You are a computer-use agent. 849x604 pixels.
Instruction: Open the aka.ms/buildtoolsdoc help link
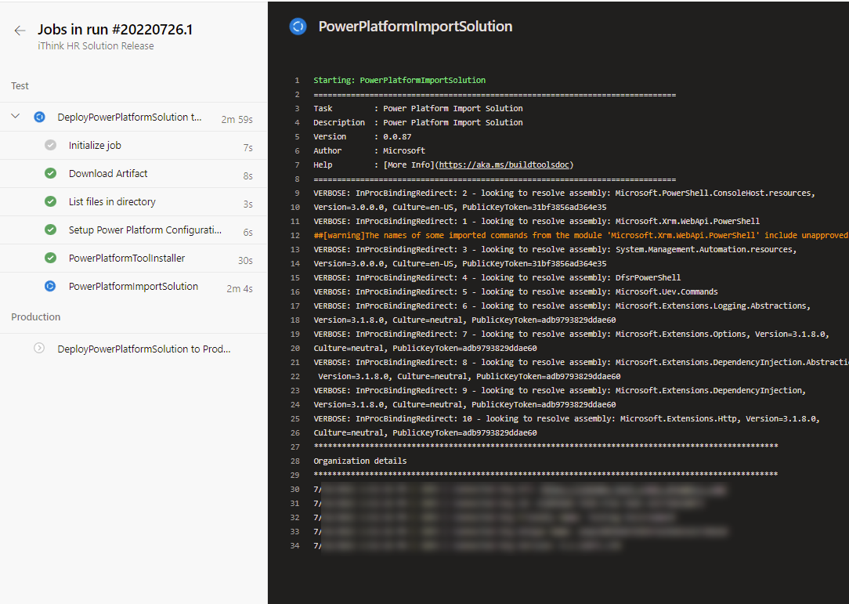click(x=505, y=165)
